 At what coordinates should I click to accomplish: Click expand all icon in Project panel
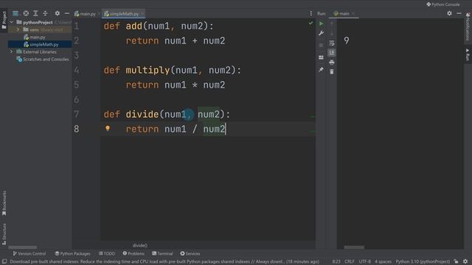[x=35, y=13]
